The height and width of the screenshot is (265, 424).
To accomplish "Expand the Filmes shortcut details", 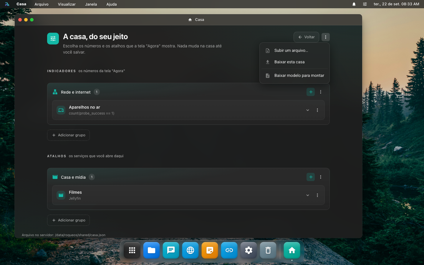I will coord(308,195).
